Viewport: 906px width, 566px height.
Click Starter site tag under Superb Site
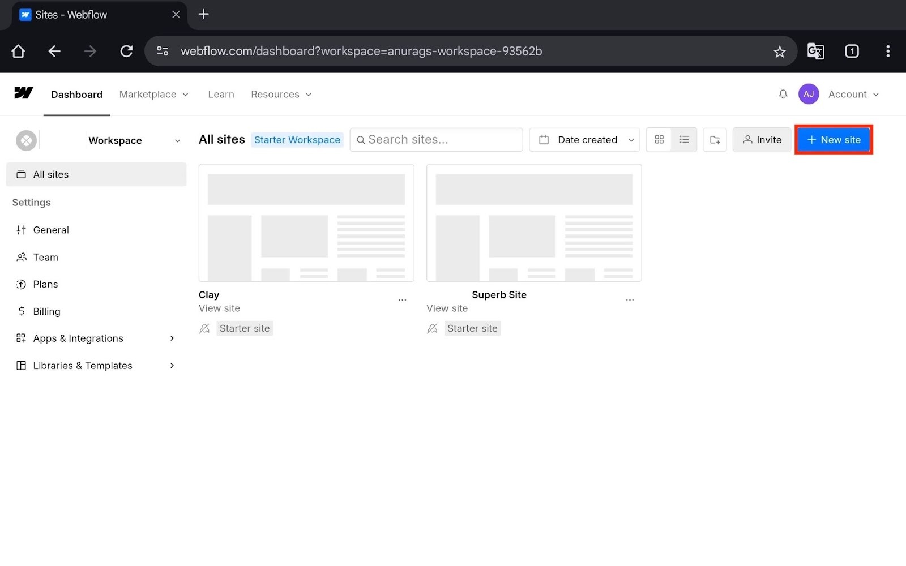(x=472, y=328)
